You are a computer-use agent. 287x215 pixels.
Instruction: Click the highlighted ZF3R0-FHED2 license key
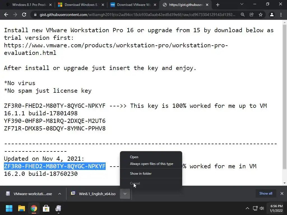point(55,166)
